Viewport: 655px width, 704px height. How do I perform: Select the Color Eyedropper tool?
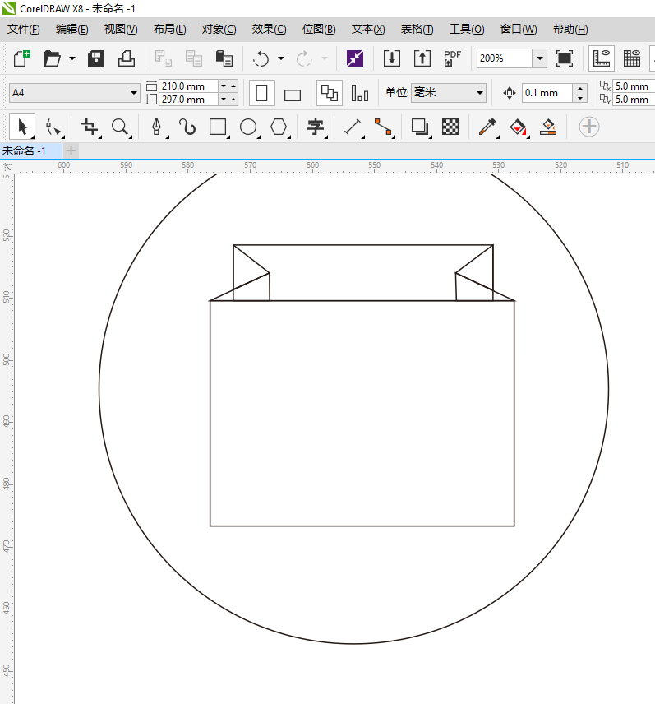coord(487,127)
